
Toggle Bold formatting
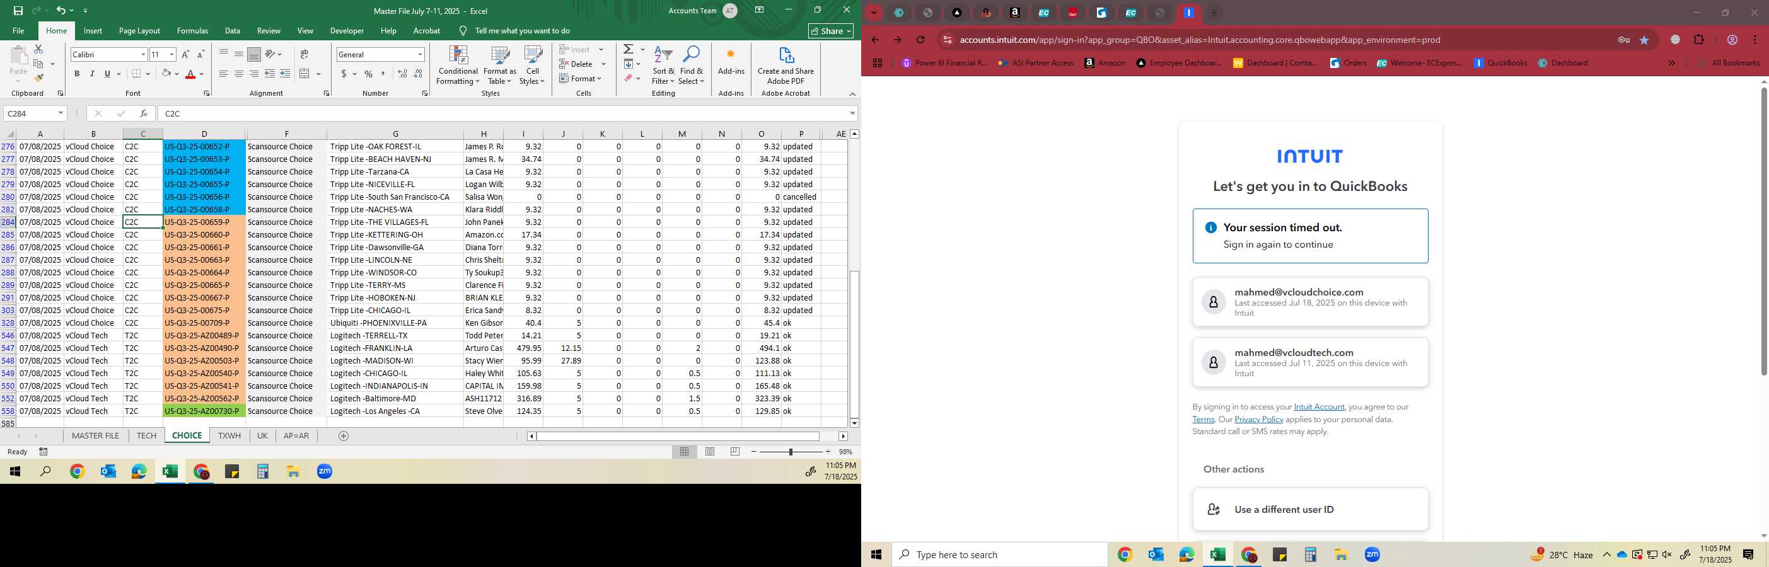pos(77,74)
